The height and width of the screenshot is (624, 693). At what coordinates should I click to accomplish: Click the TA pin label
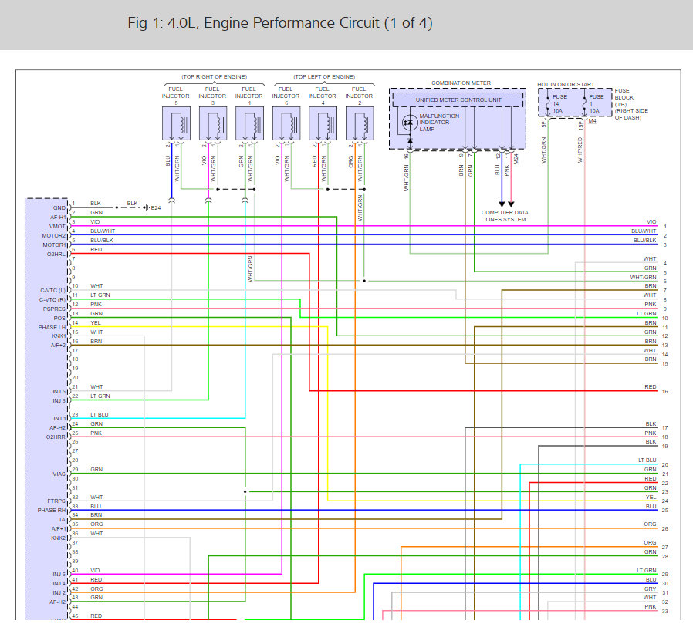click(63, 520)
